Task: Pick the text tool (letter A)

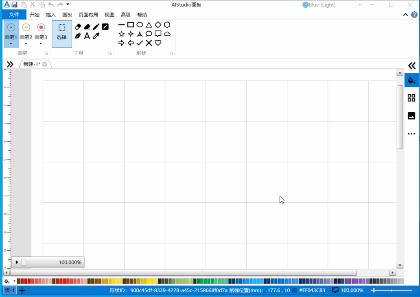Action: tap(87, 36)
